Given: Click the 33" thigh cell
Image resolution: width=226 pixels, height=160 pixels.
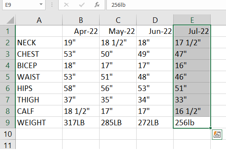Looking at the screenshot, I should [192, 99].
